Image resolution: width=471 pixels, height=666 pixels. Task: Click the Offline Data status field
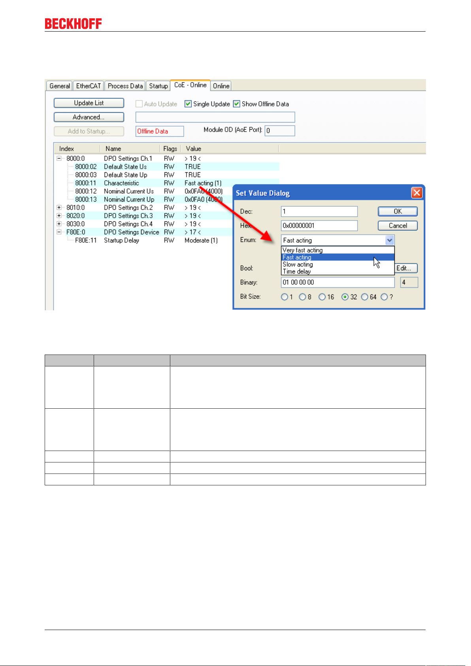tap(160, 131)
